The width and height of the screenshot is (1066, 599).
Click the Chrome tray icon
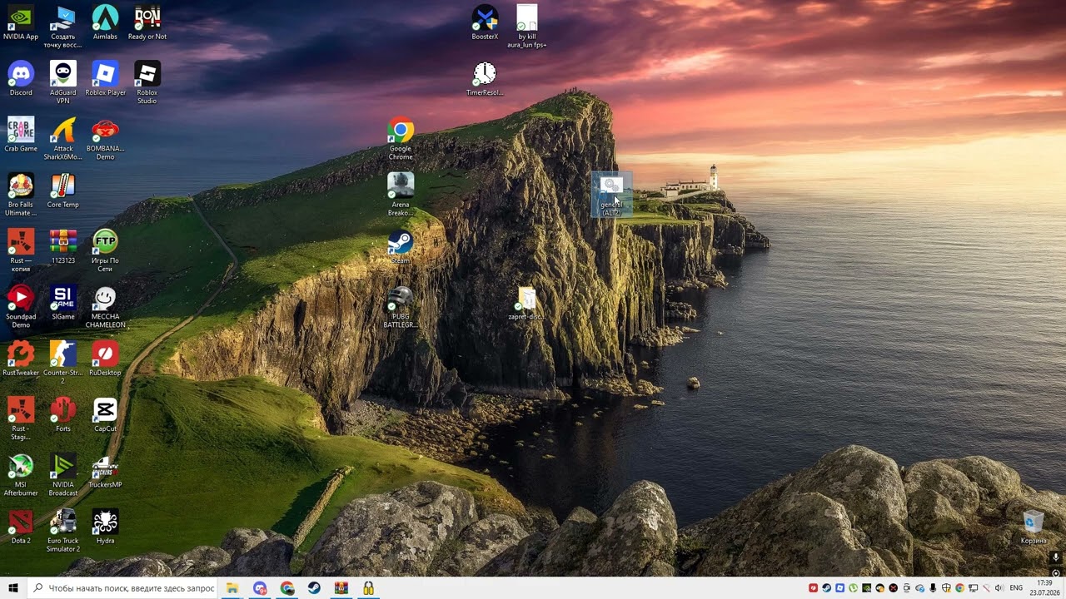pyautogui.click(x=959, y=588)
